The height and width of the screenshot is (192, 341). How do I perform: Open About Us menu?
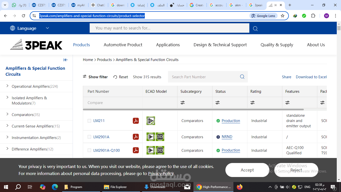pyautogui.click(x=316, y=45)
